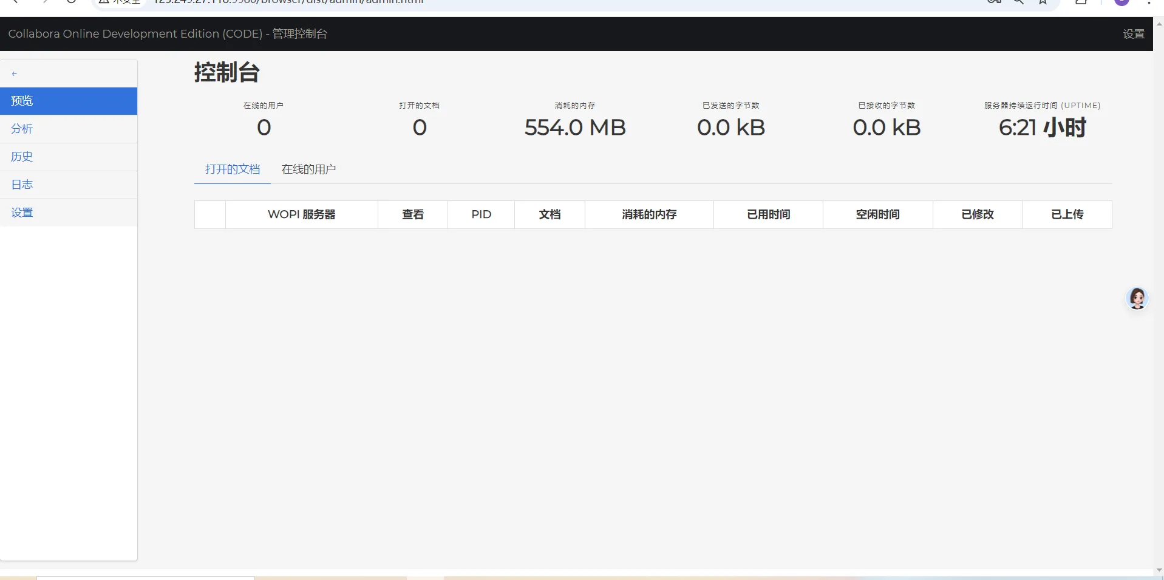This screenshot has height=580, width=1164.
Task: Open the 日志 sidebar item
Action: (x=69, y=185)
